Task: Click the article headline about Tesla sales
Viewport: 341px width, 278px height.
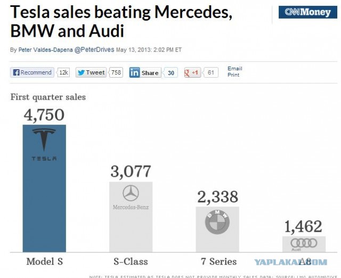Action: (121, 20)
